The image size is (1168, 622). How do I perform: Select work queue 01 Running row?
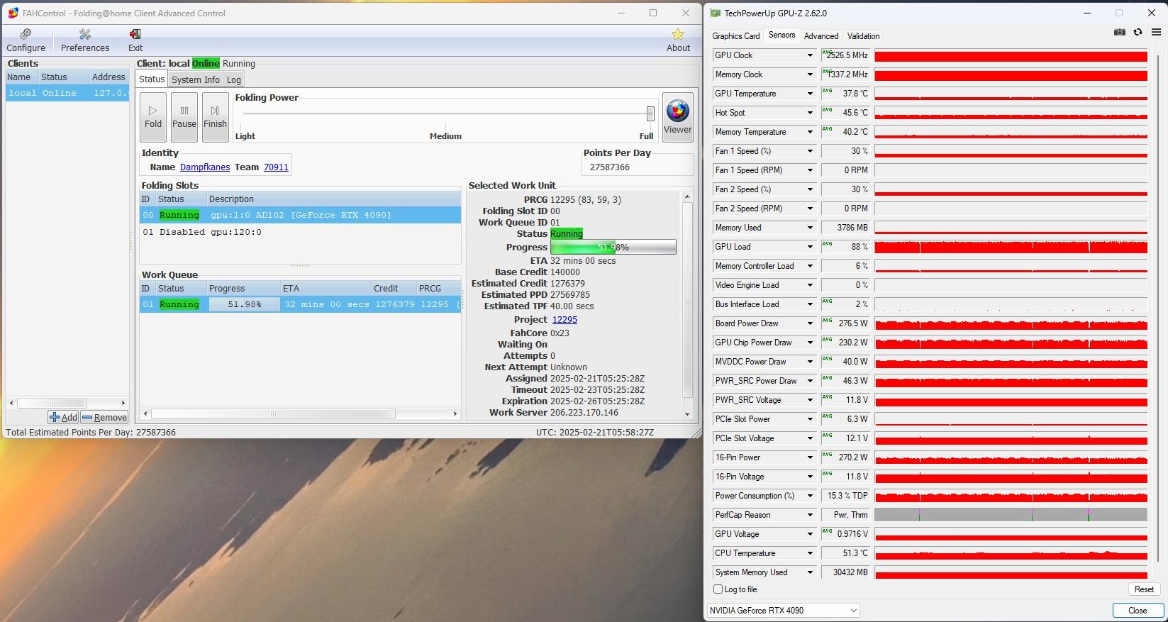point(300,304)
